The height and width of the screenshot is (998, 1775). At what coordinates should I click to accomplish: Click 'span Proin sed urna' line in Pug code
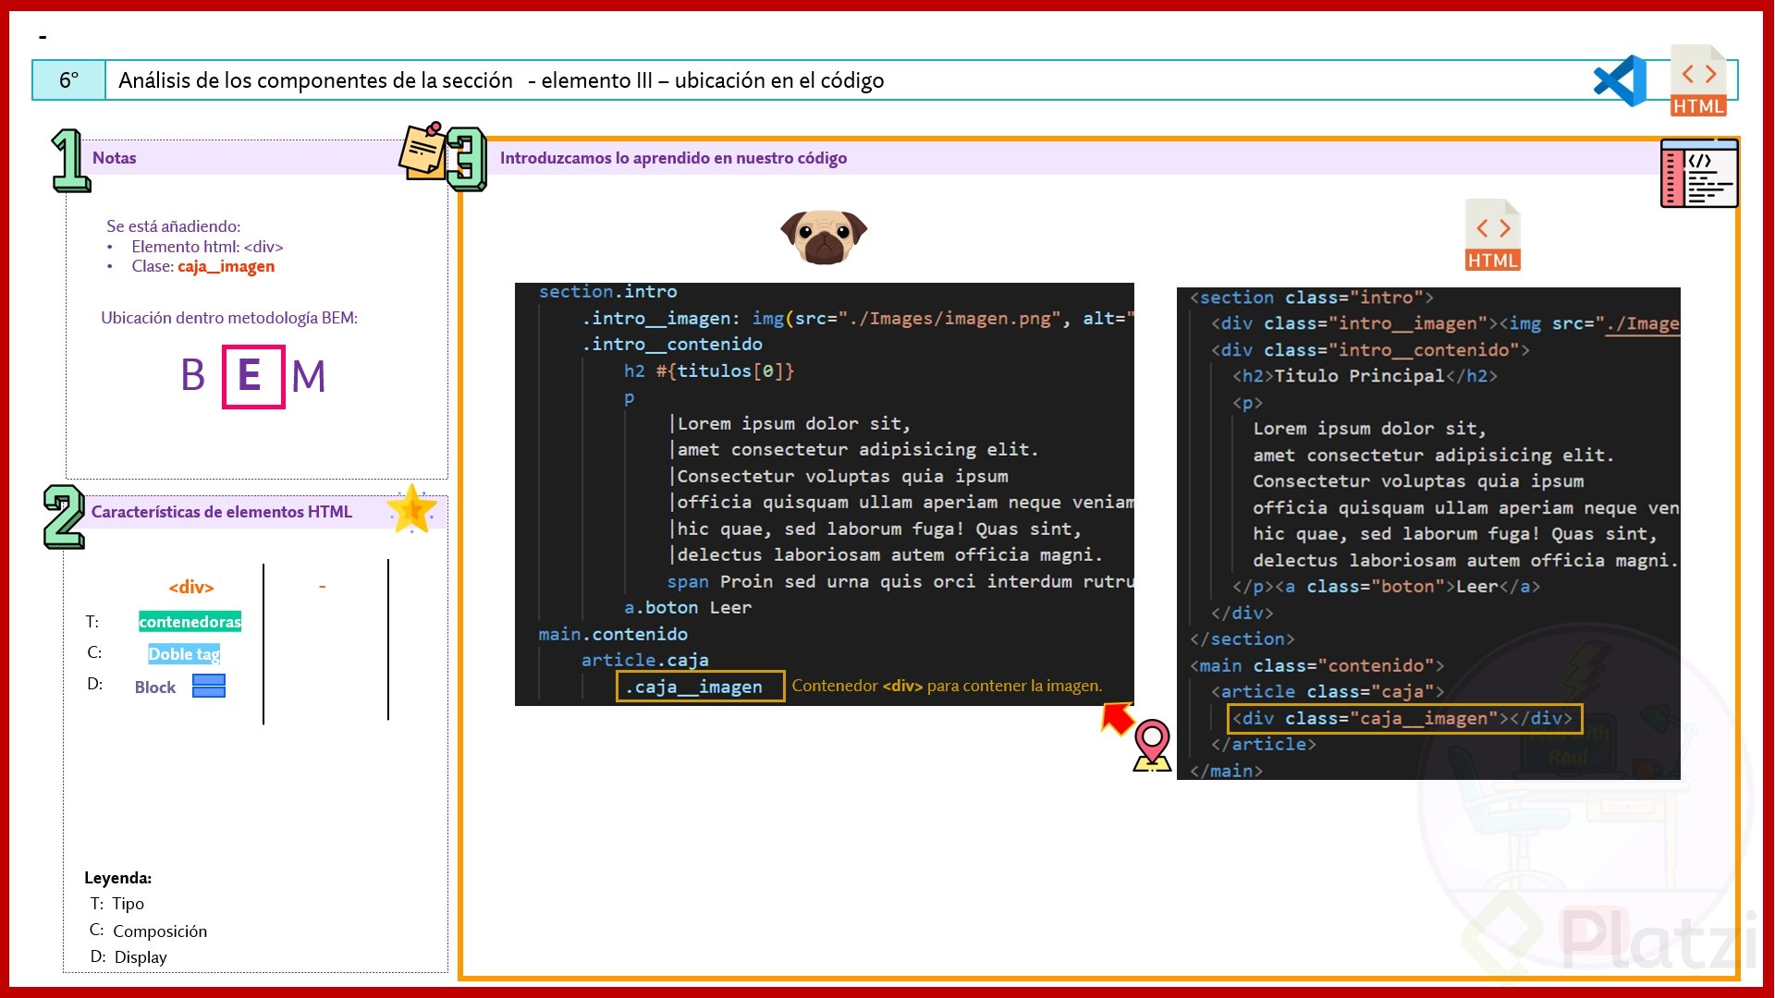(900, 582)
